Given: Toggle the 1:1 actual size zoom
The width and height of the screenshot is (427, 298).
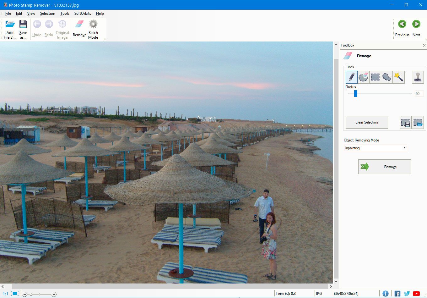Looking at the screenshot, I should (5, 294).
